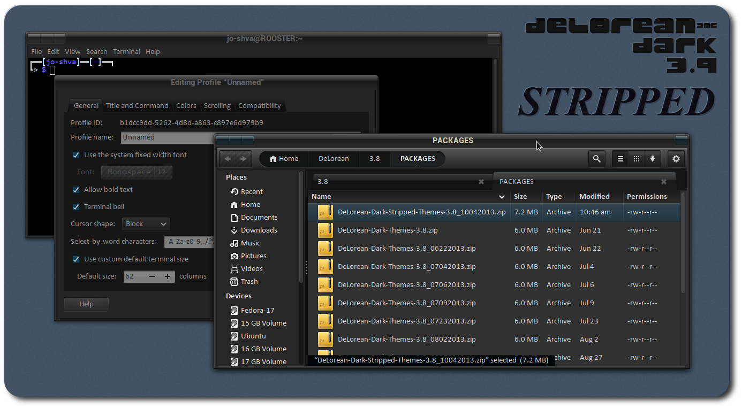This screenshot has width=742, height=409.
Task: Switch to the Scrolling profile tab
Action: pyautogui.click(x=217, y=106)
